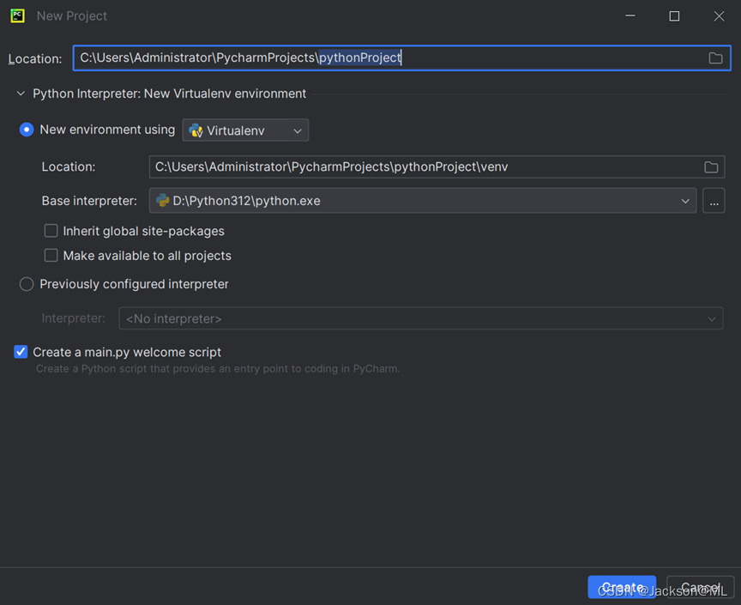Browse folder for venv Location field
This screenshot has height=605, width=741.
tap(711, 166)
